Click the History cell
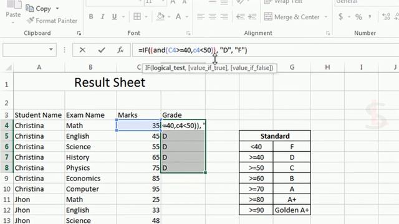This screenshot has width=399, height=224. (x=90, y=157)
